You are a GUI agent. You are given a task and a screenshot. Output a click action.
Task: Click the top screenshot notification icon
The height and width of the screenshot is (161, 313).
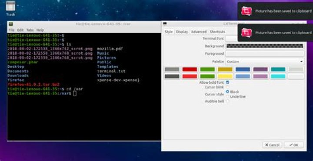(x=246, y=11)
